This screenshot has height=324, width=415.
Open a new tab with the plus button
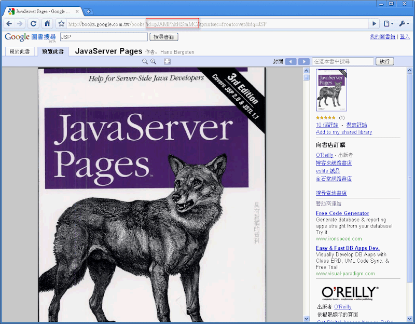[88, 11]
